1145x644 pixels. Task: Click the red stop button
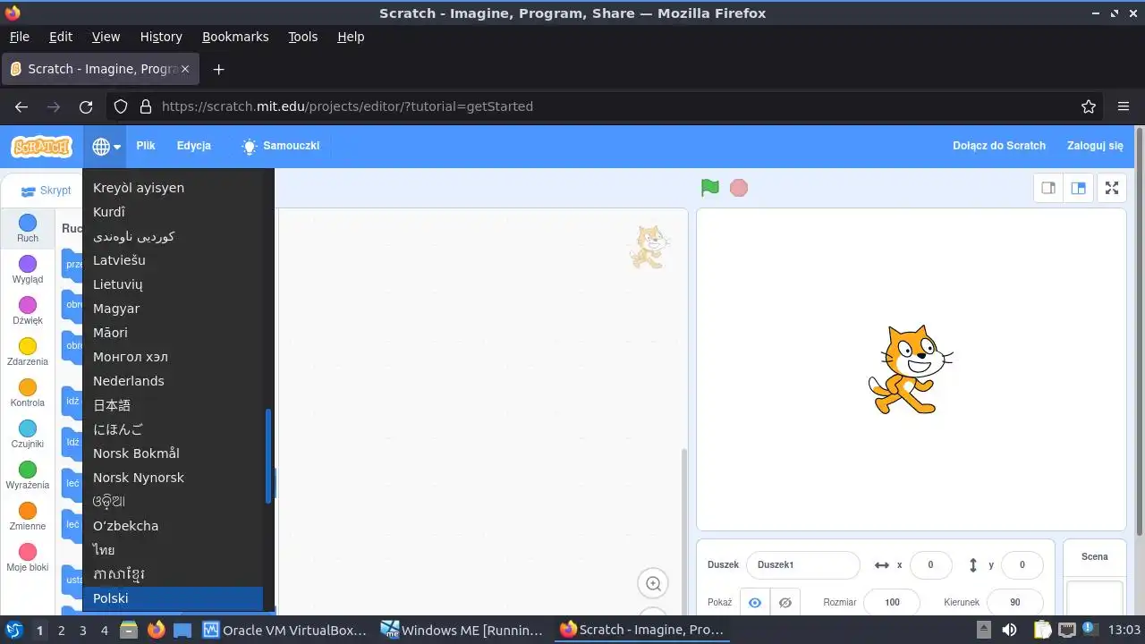coord(739,188)
